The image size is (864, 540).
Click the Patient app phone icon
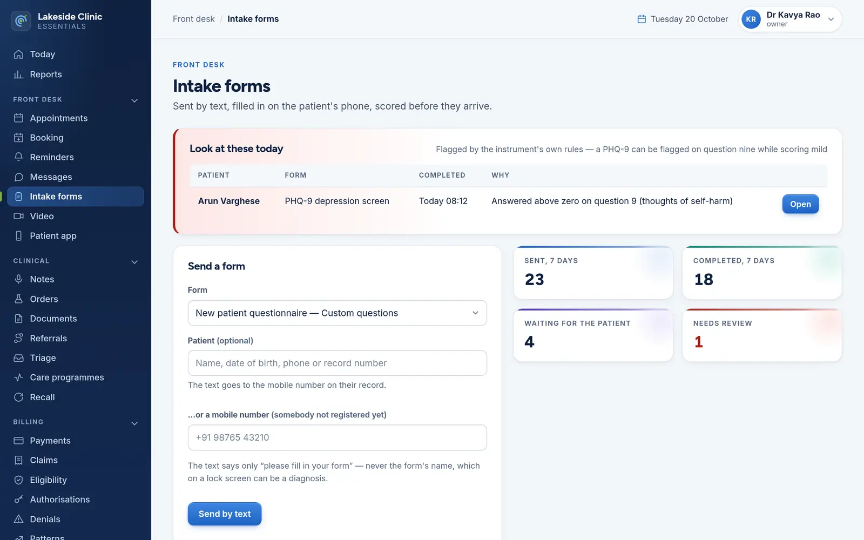click(x=18, y=236)
